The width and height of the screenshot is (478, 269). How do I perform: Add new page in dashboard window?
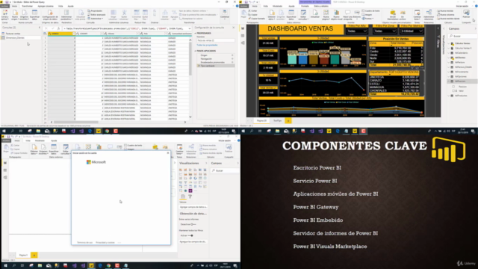click(288, 121)
